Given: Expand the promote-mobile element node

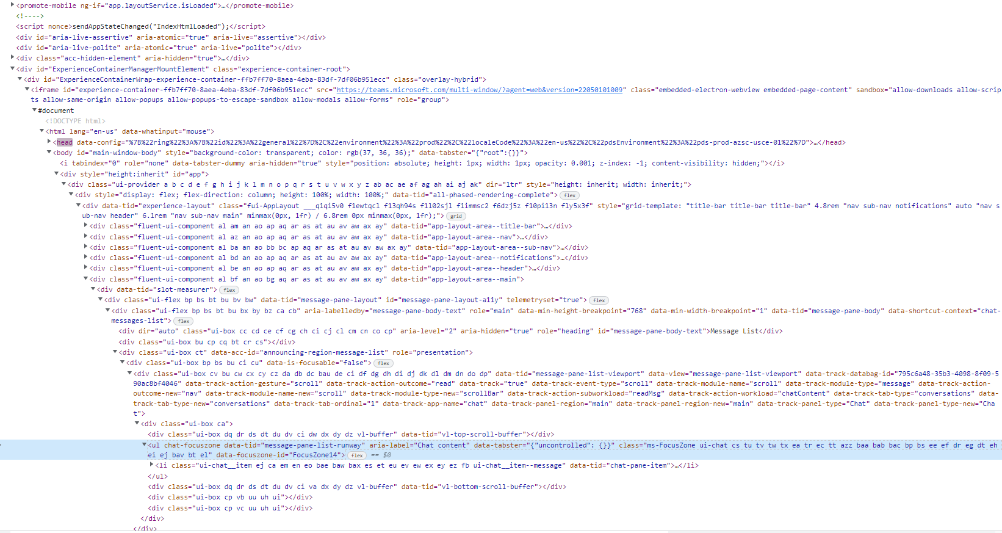Looking at the screenshot, I should [13, 5].
